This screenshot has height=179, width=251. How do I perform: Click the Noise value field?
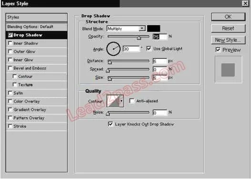pyautogui.click(x=160, y=113)
